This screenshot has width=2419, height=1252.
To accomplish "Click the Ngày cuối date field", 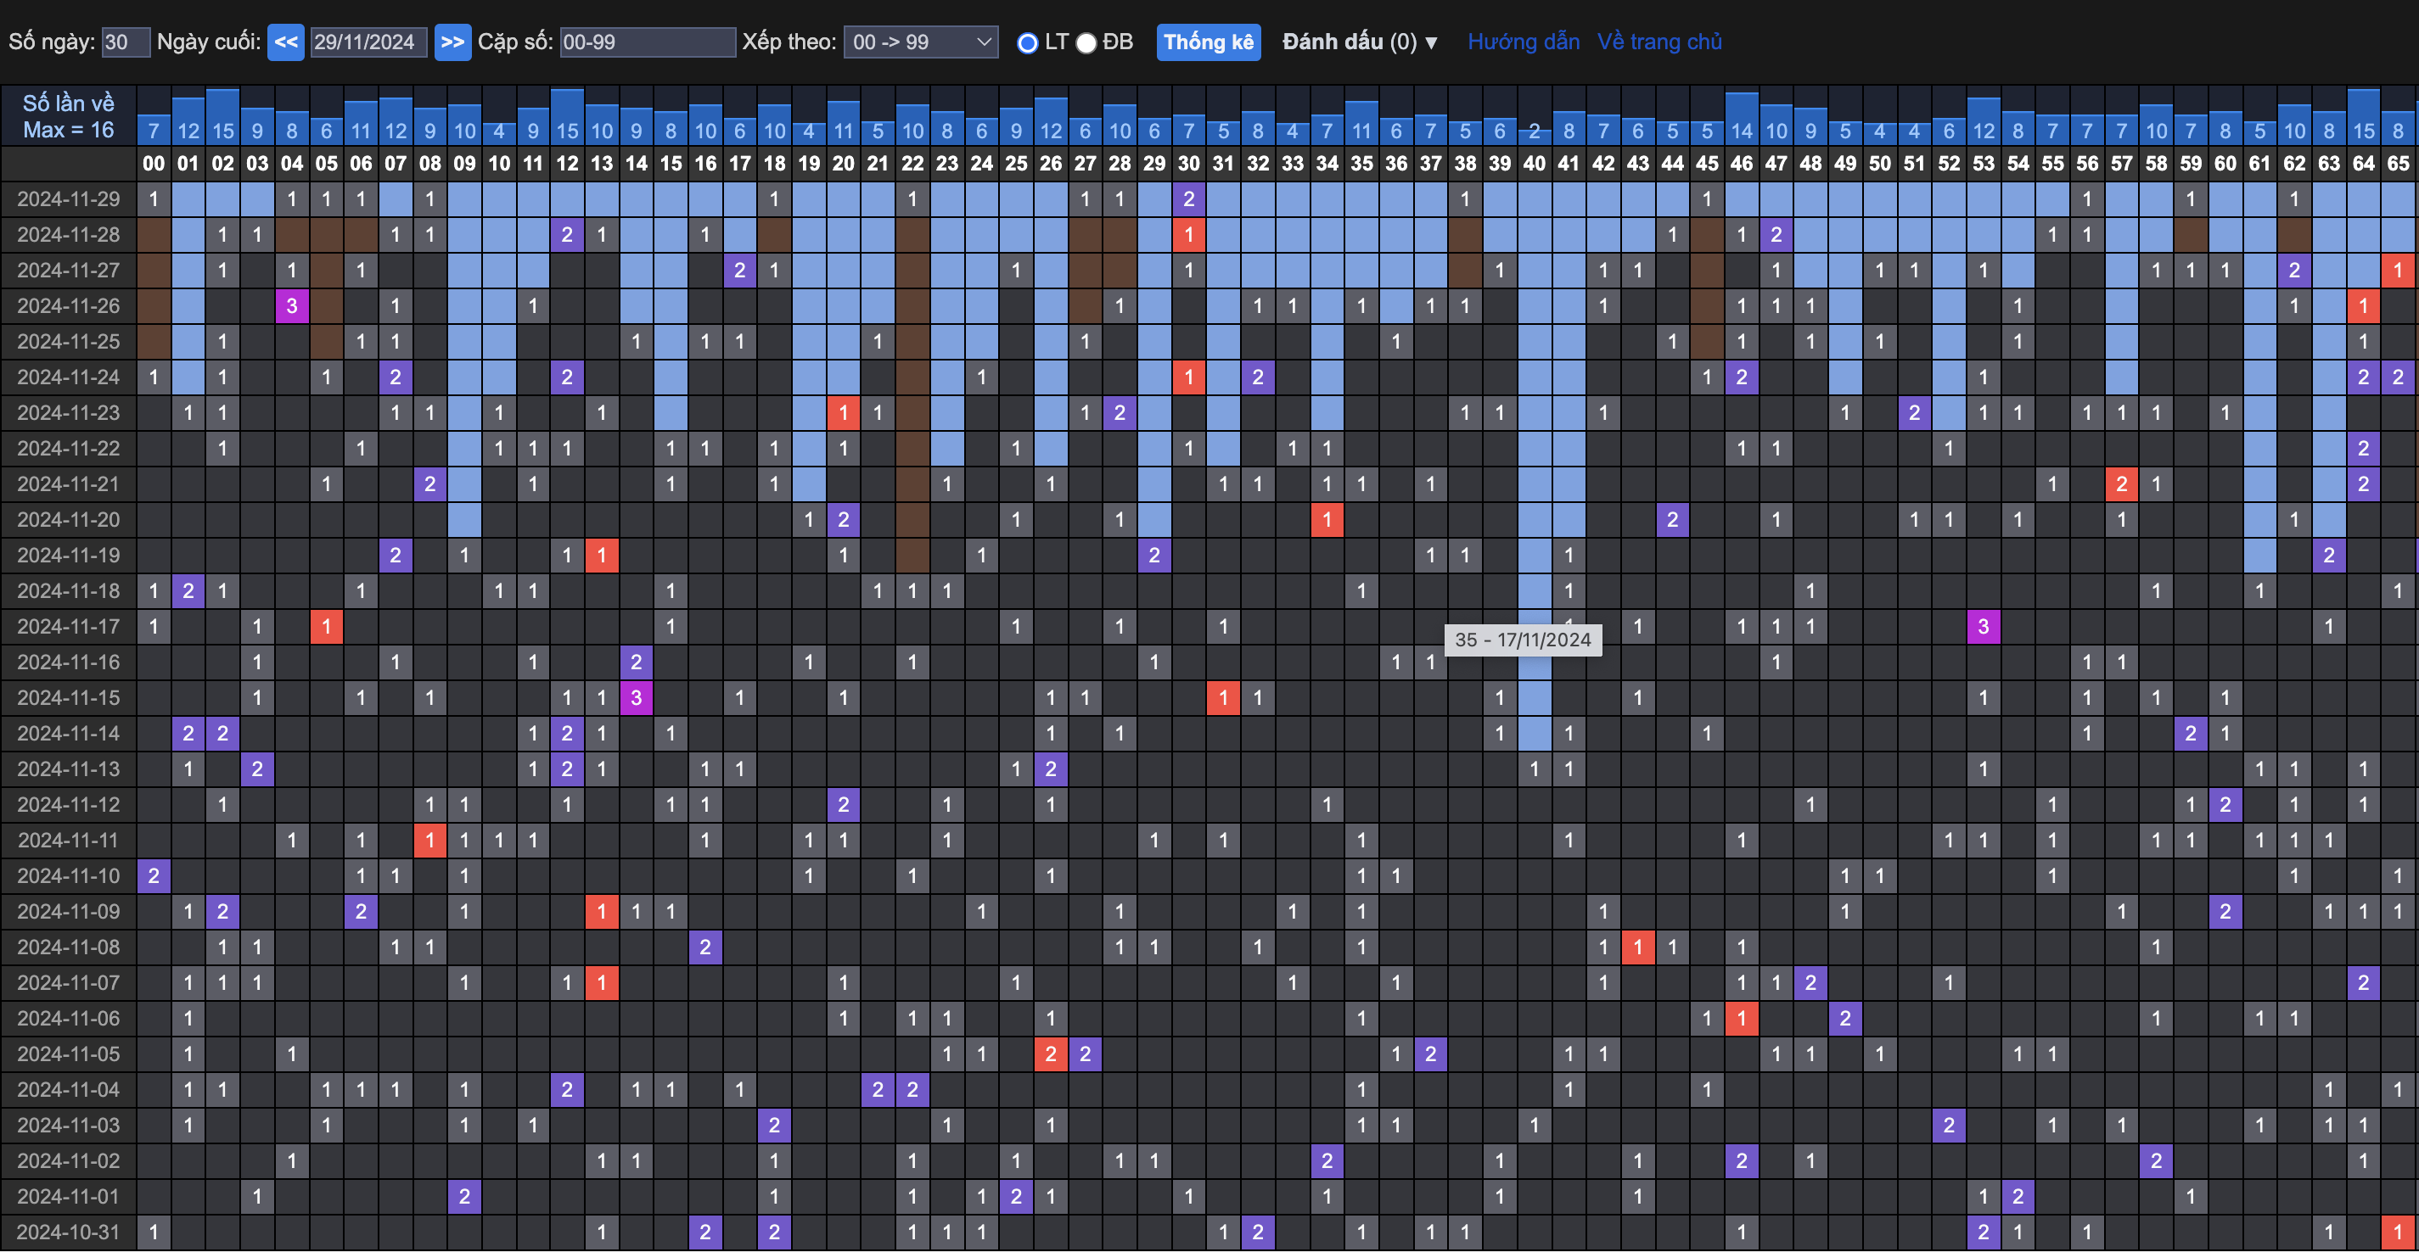I will (368, 42).
